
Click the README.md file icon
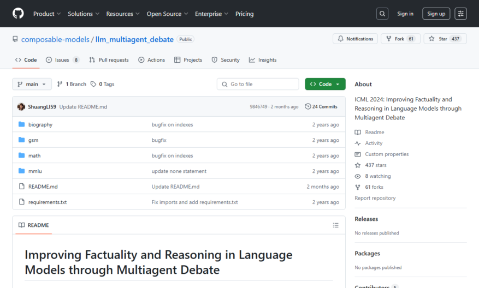21,187
